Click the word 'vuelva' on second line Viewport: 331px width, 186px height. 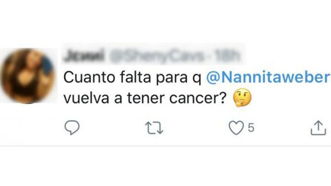(x=86, y=98)
